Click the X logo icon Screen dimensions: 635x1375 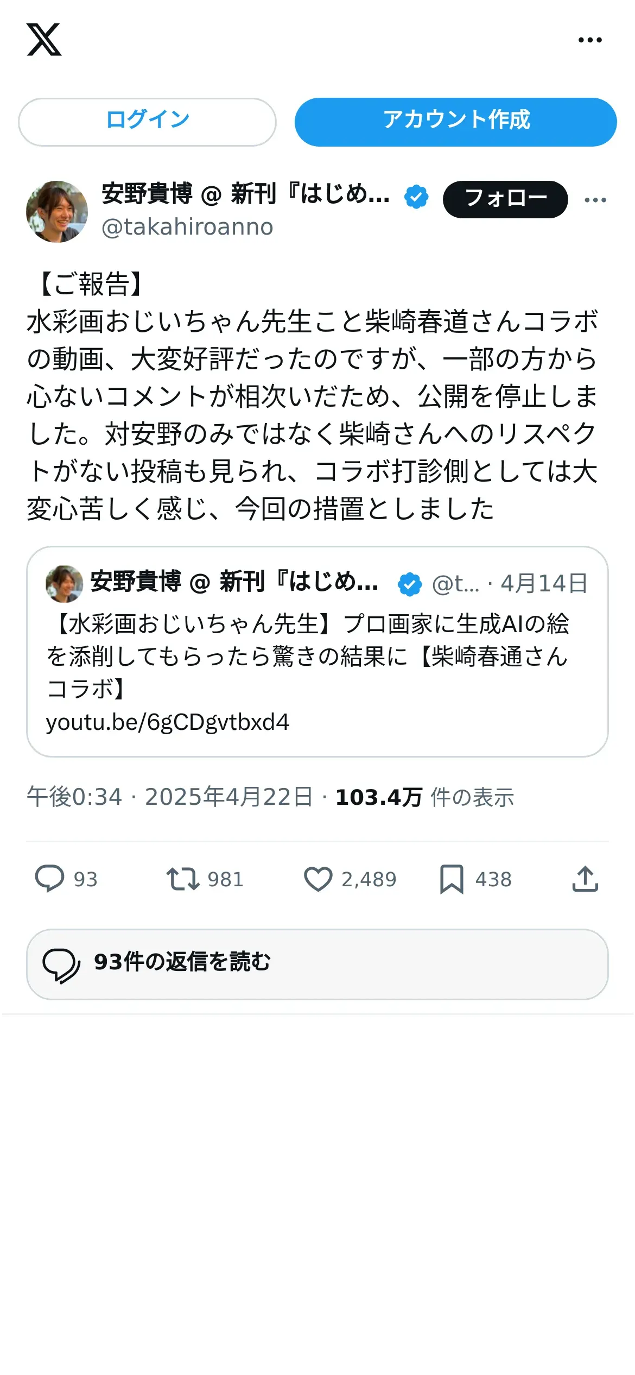(x=44, y=40)
